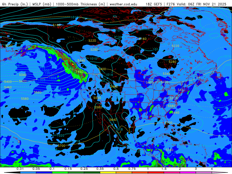232x174 pixels.
Task: Click the '6h Precip (in.)' header text
Action: (x=15, y=4)
